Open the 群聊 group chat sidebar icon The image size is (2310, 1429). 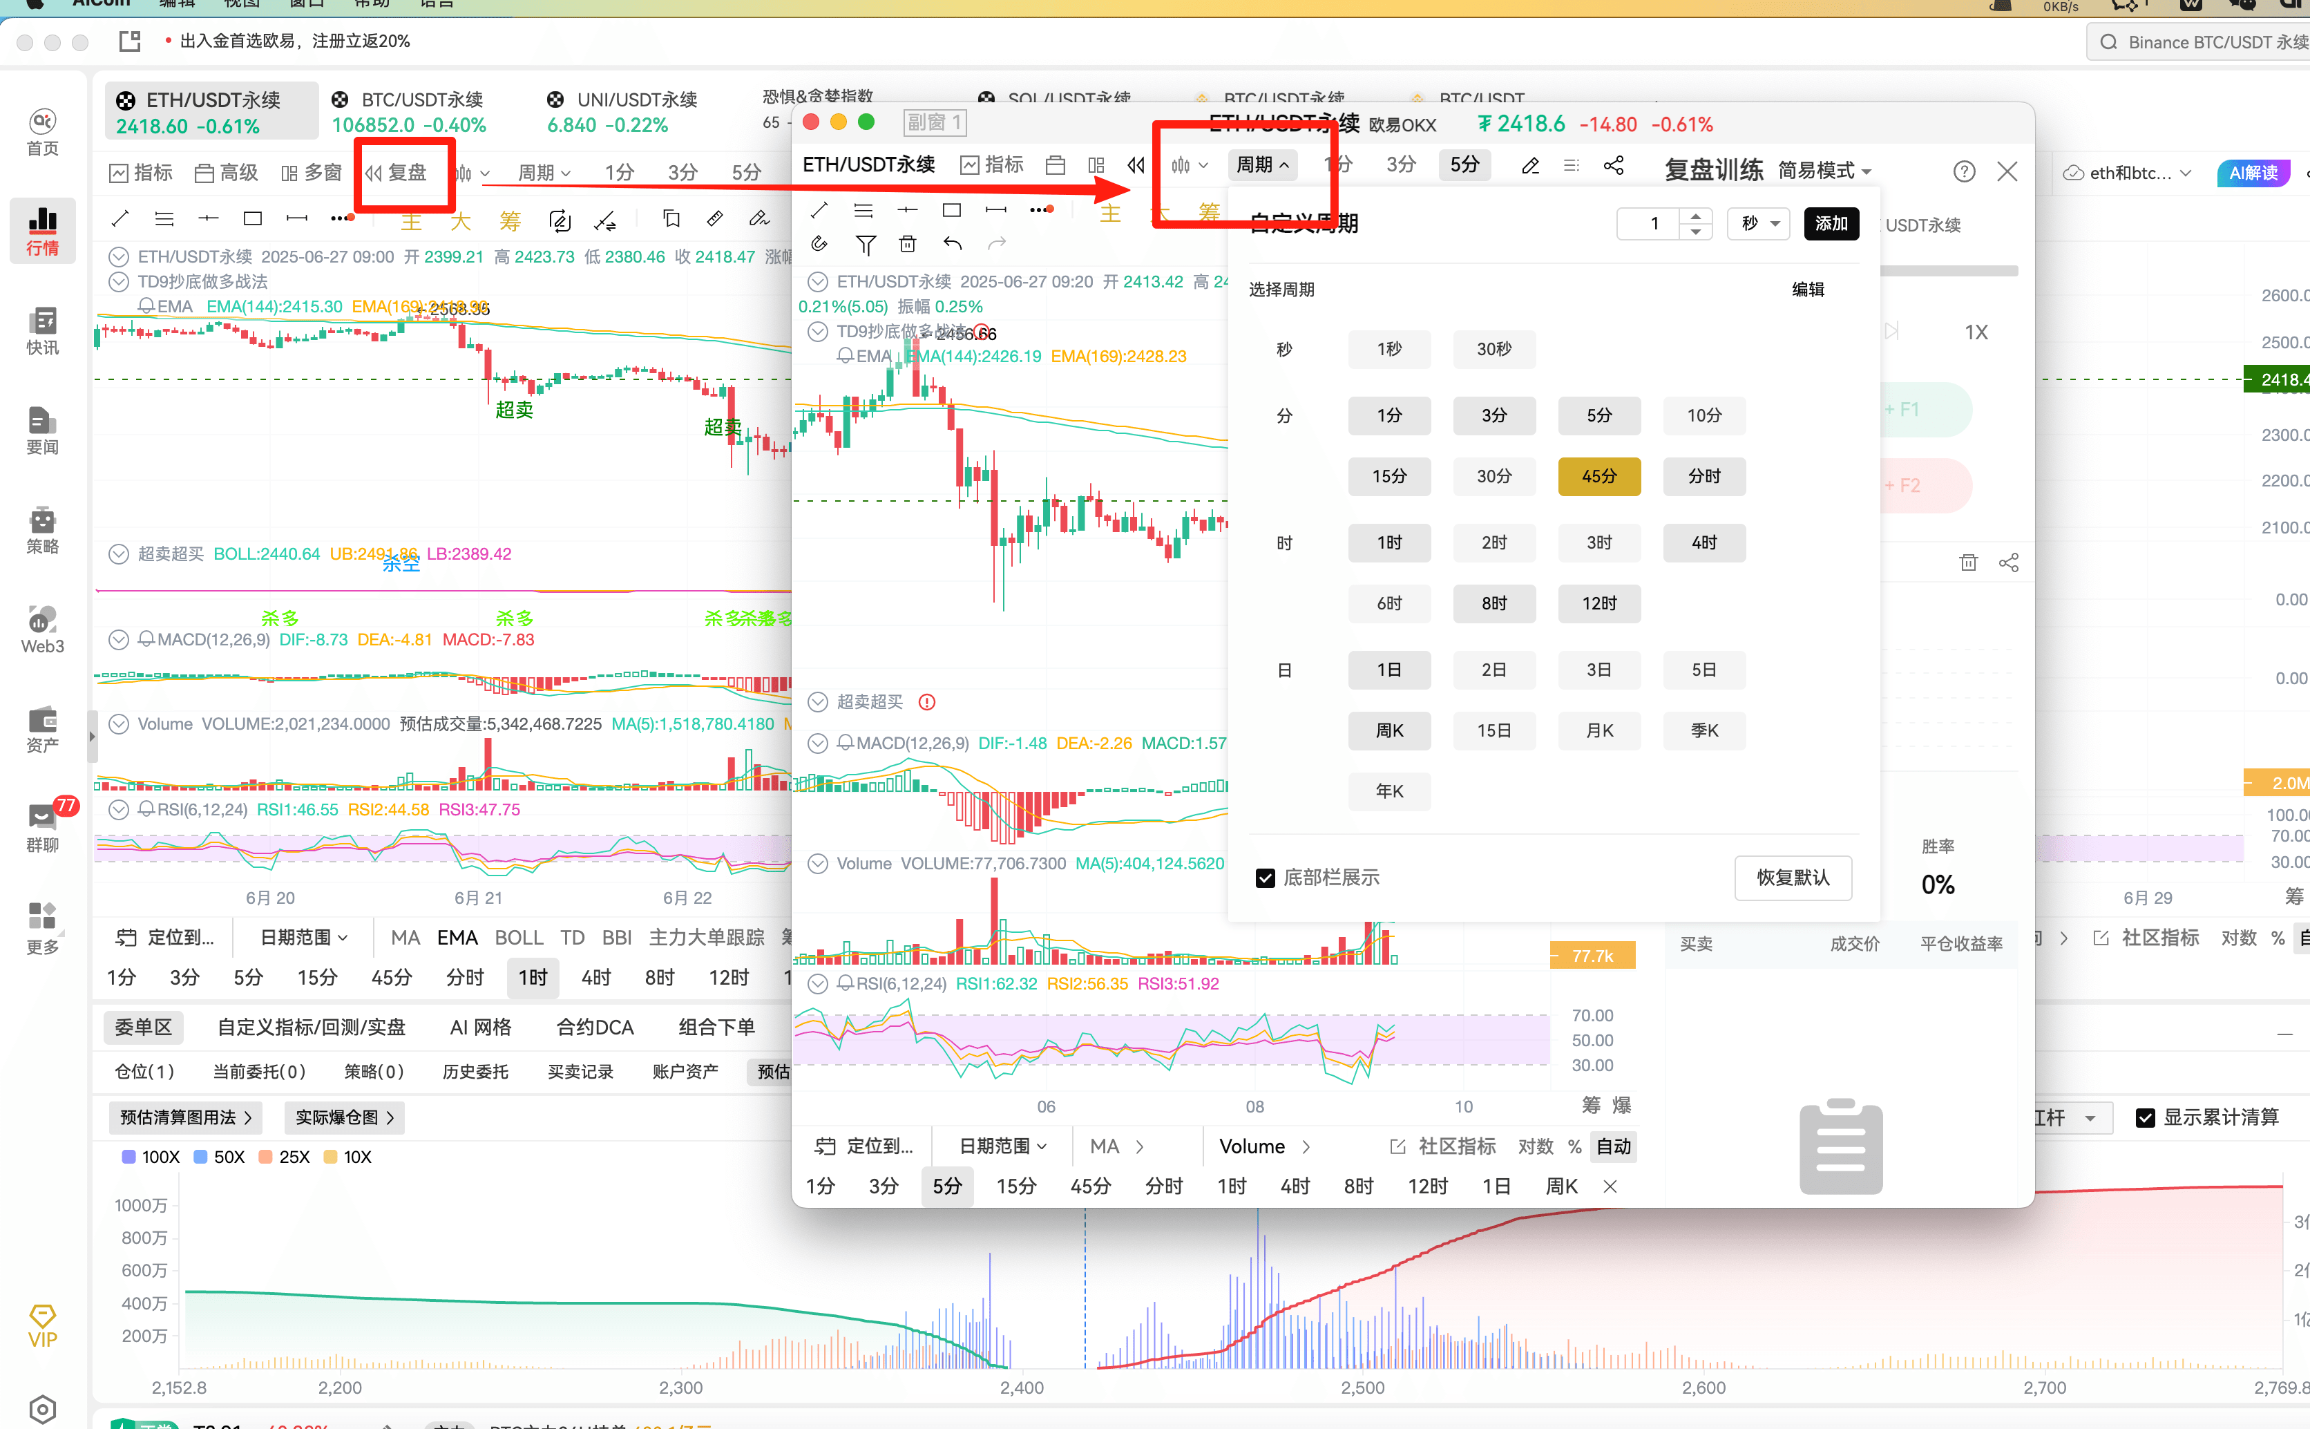[43, 828]
